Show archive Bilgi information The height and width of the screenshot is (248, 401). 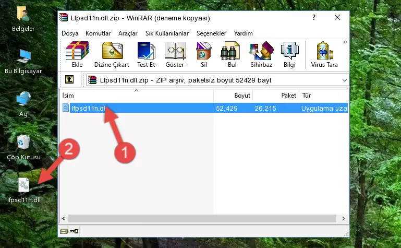[x=289, y=54]
